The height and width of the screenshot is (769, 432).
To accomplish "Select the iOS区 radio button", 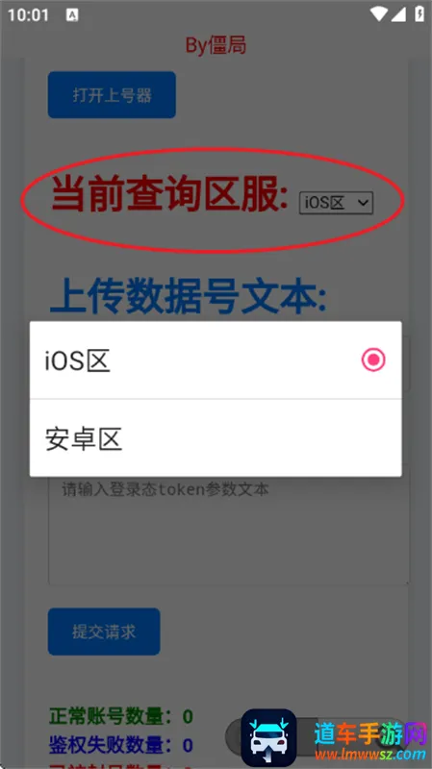I will point(373,360).
